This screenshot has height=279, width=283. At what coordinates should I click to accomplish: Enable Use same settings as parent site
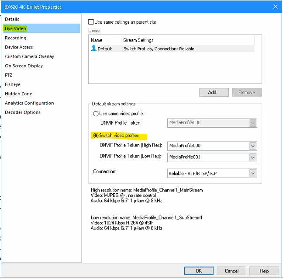pyautogui.click(x=91, y=22)
